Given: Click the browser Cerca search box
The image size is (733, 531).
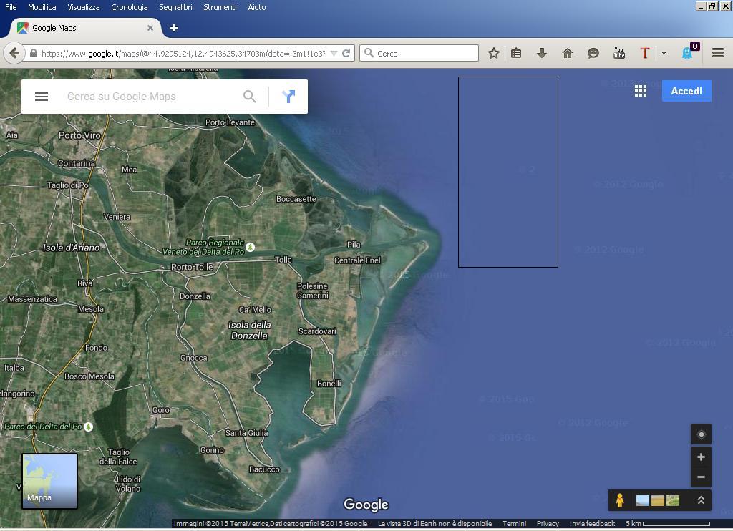Looking at the screenshot, I should coord(419,53).
